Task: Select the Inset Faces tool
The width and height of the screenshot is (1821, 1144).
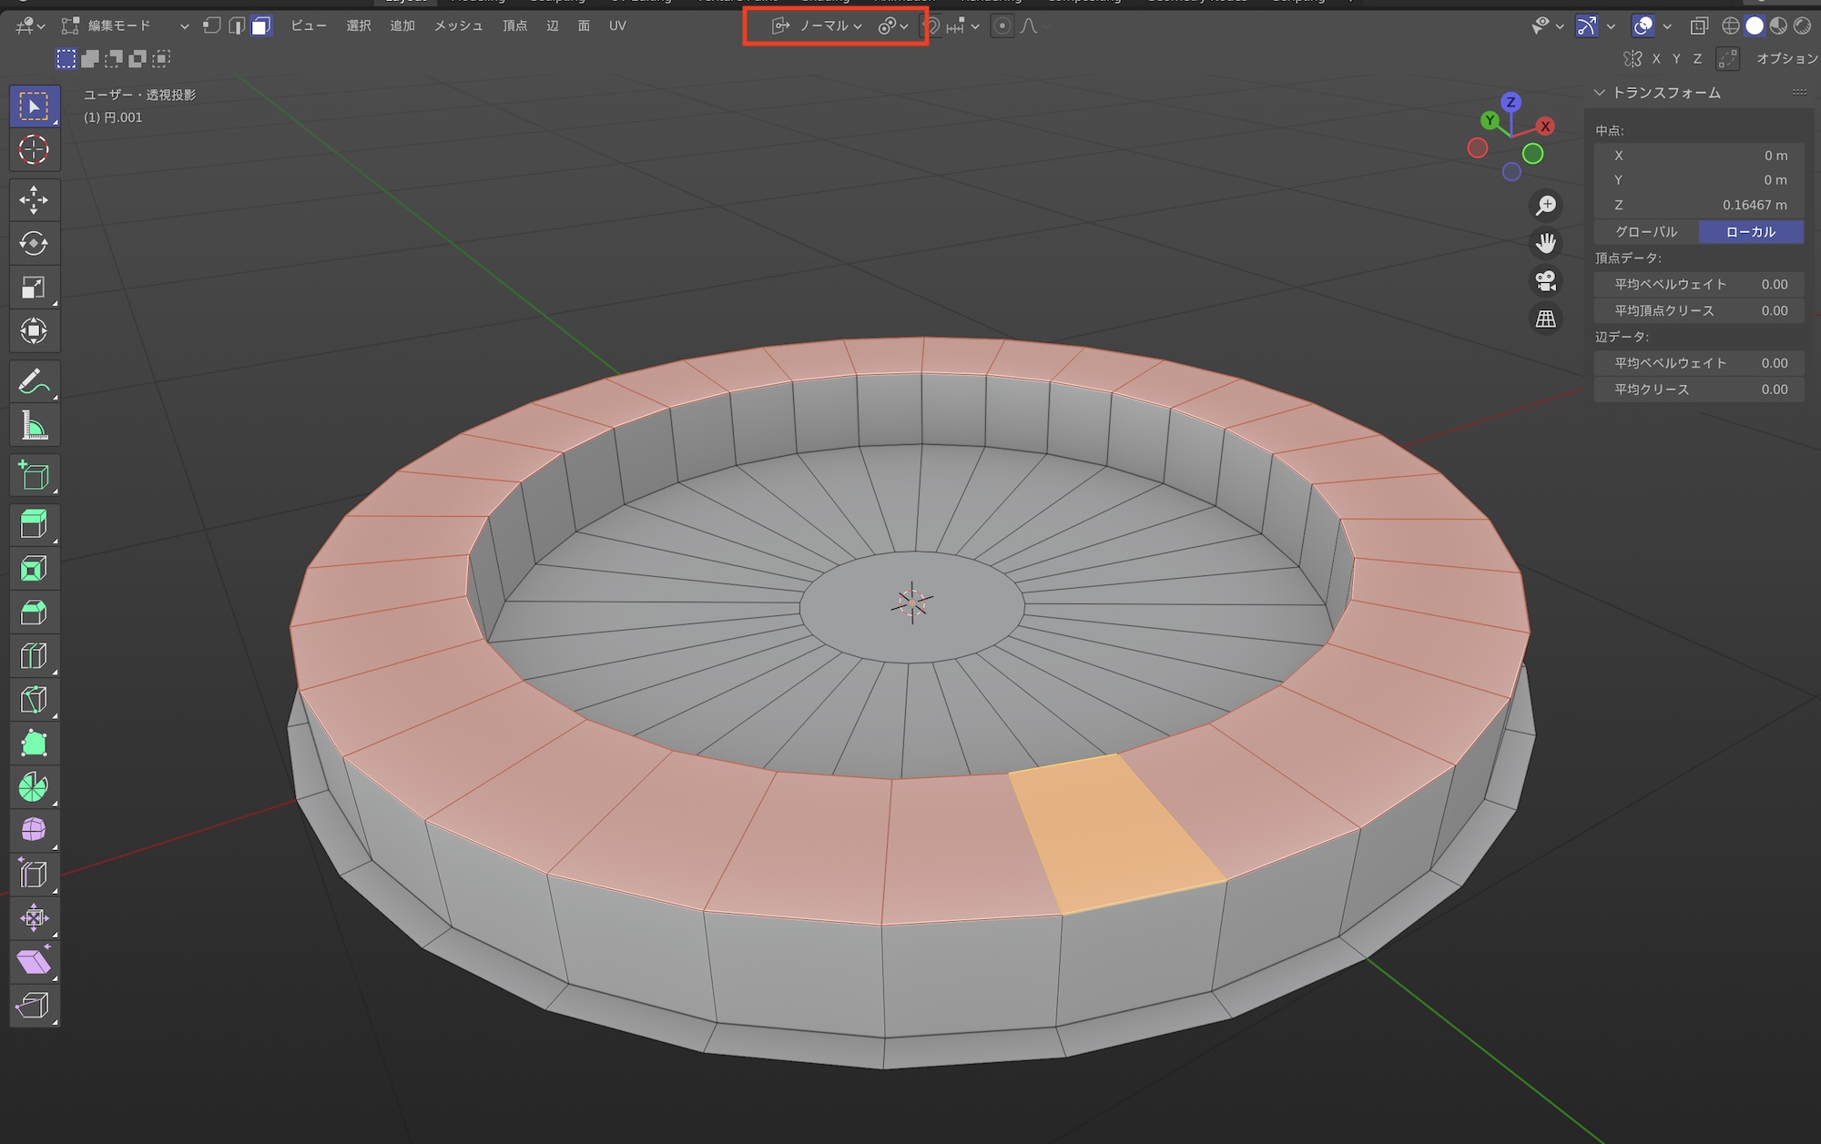Action: coord(34,569)
